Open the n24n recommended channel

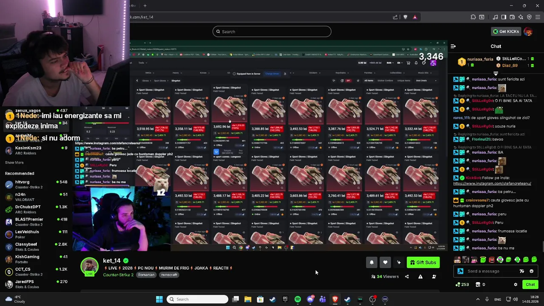(x=36, y=197)
